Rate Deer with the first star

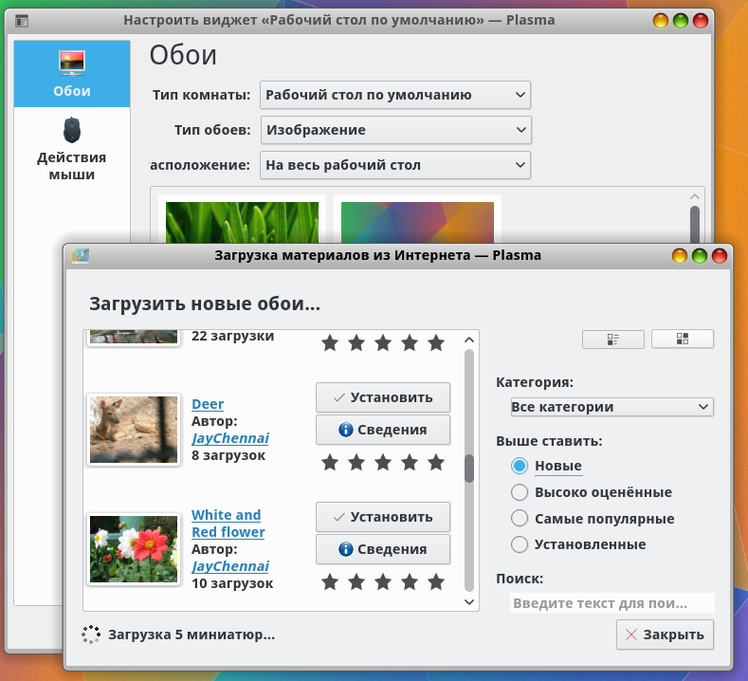point(330,463)
